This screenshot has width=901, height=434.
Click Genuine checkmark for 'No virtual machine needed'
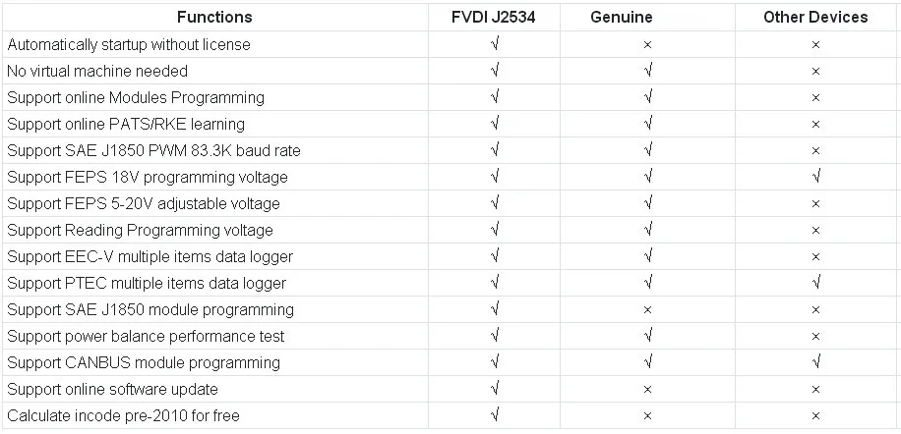click(647, 71)
